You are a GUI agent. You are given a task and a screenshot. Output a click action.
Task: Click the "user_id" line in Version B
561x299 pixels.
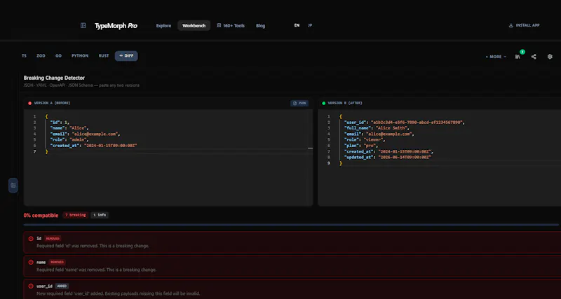coord(405,122)
